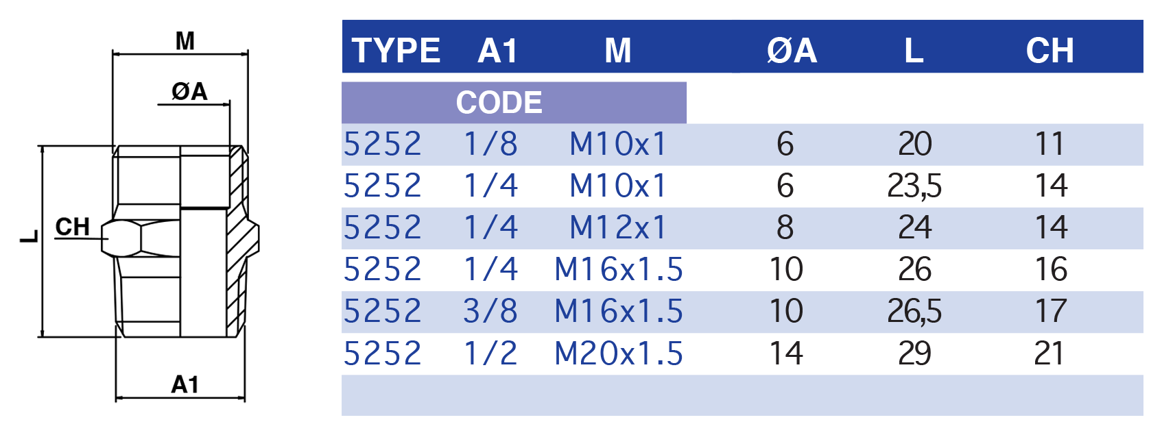The height and width of the screenshot is (435, 1162).
Task: Select the CH column header
Action: (x=1050, y=51)
